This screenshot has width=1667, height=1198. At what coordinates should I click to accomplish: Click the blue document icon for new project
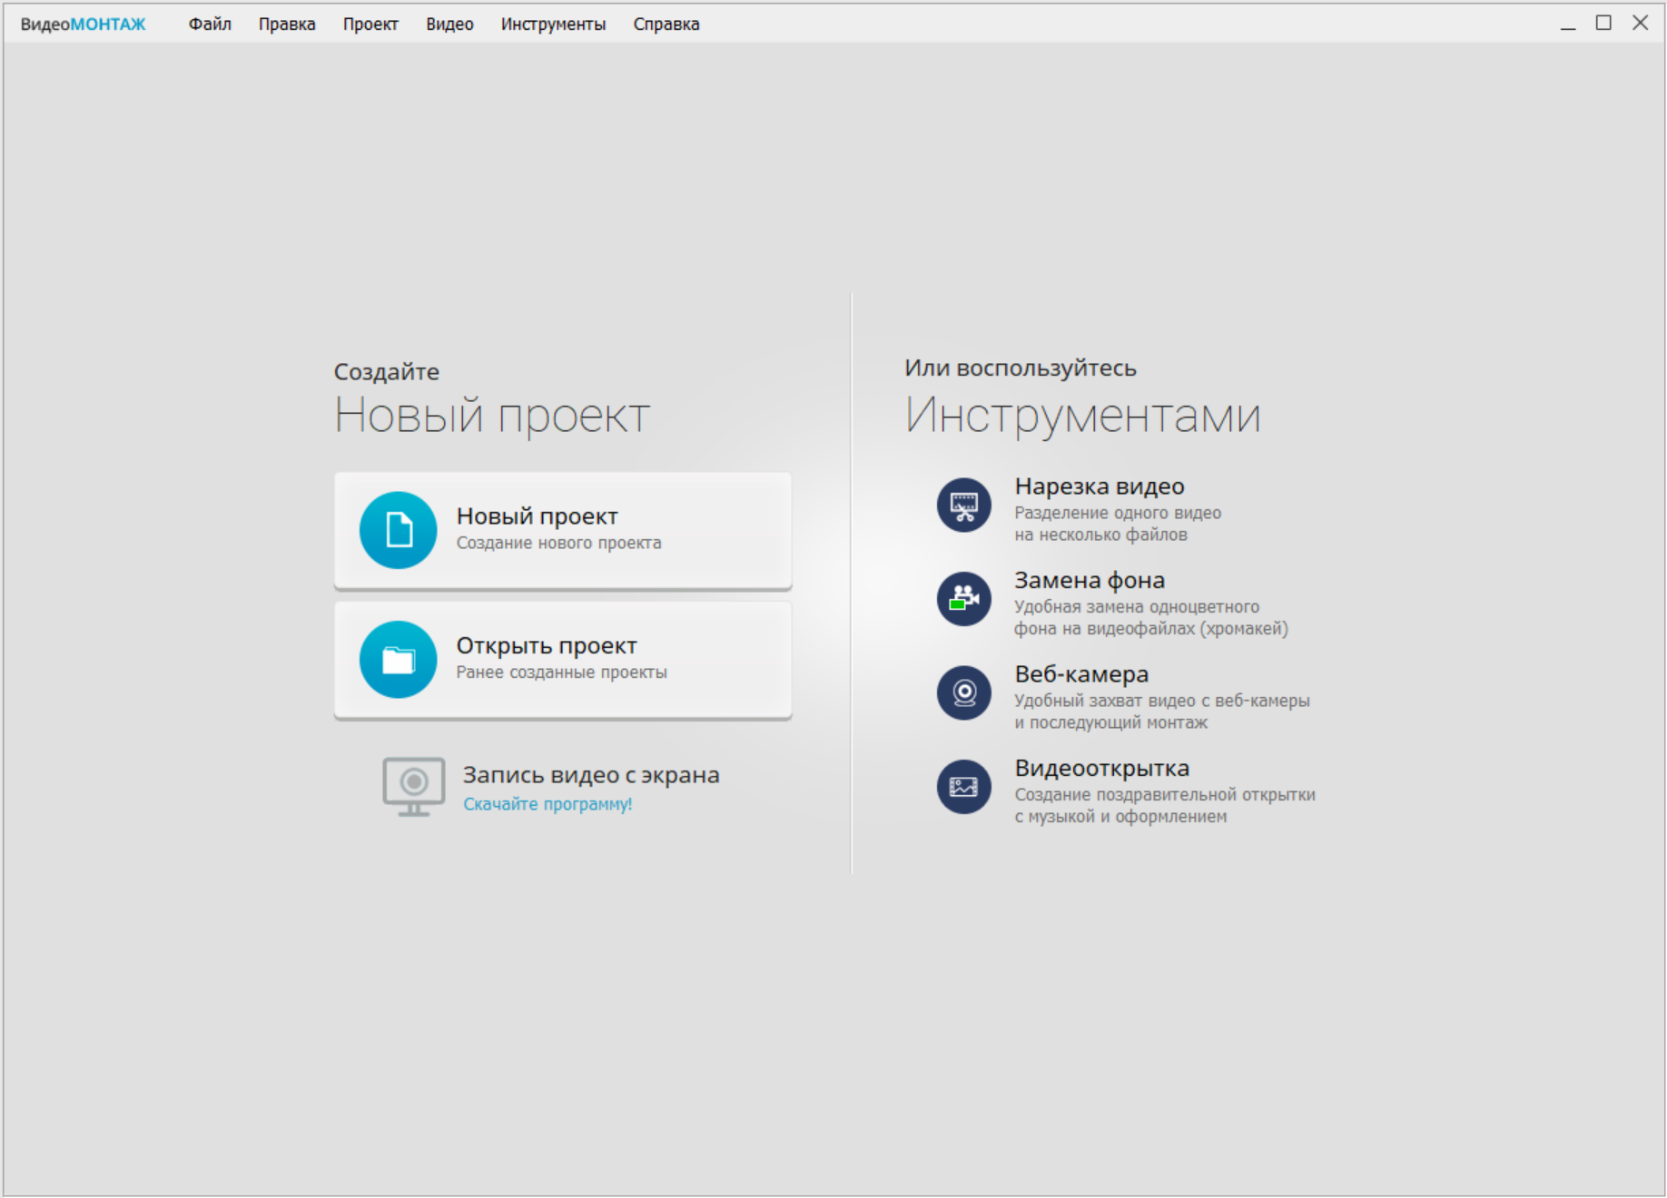coord(399,529)
